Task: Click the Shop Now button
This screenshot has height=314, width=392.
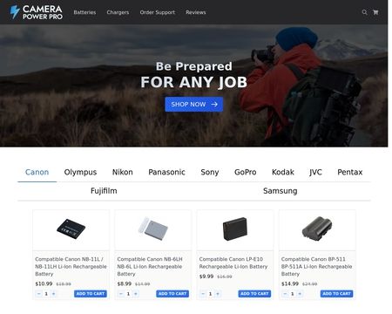Action: pyautogui.click(x=194, y=104)
